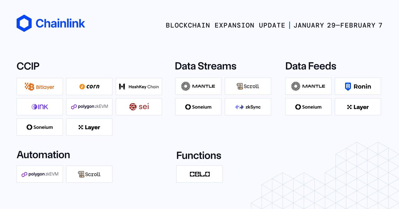399x209 pixels.
Task: Click the Celo logo under Functions
Action: point(199,174)
